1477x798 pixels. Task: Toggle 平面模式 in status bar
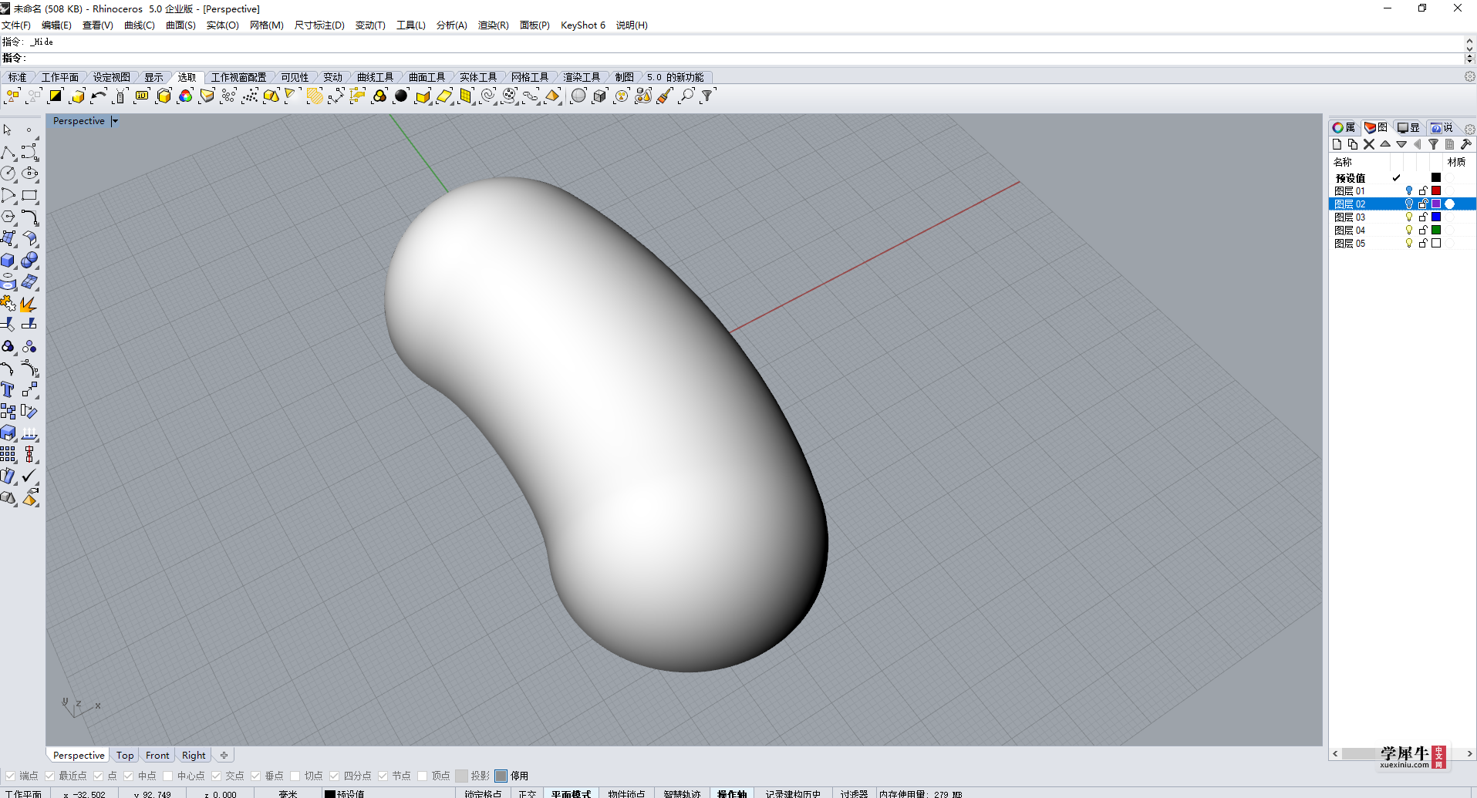click(x=571, y=793)
